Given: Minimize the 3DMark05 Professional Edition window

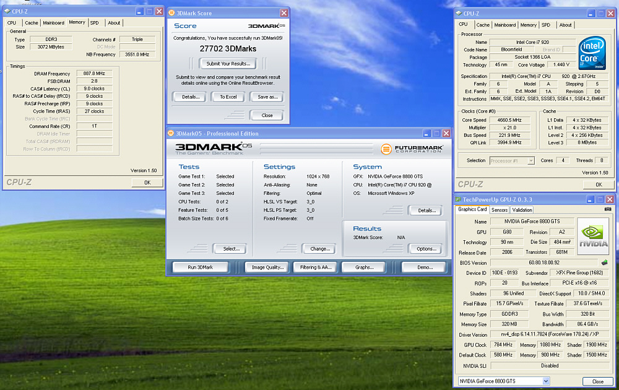Looking at the screenshot, I should pyautogui.click(x=426, y=134).
